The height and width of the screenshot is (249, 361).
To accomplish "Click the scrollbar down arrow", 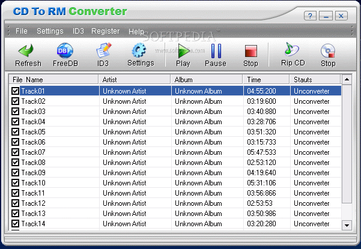I will click(x=347, y=225).
